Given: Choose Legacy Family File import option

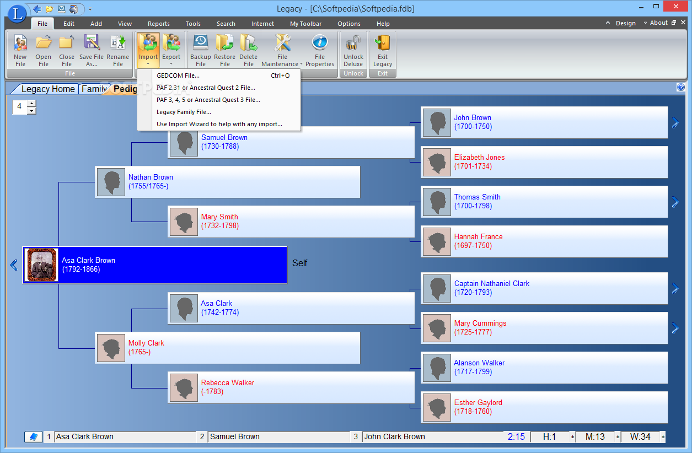Looking at the screenshot, I should pyautogui.click(x=219, y=112).
